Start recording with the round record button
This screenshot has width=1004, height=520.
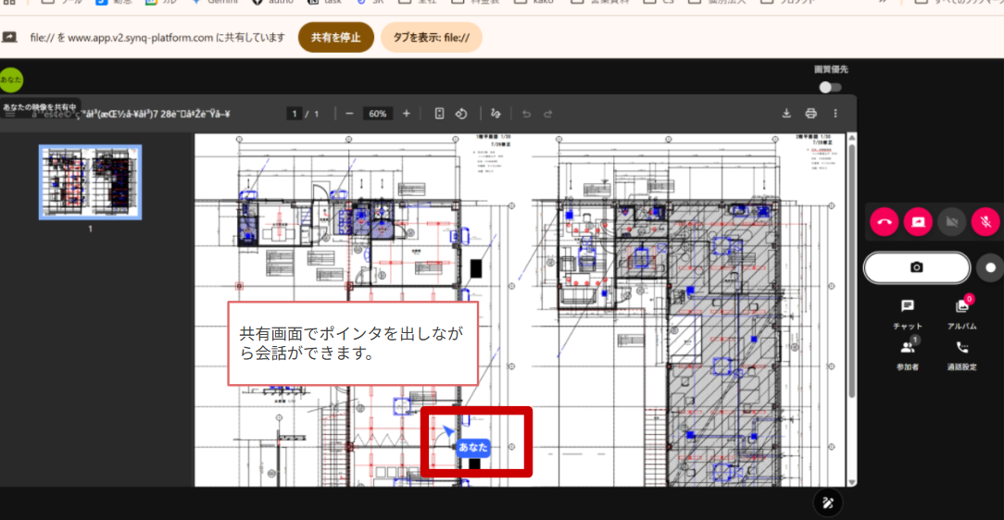tap(990, 267)
